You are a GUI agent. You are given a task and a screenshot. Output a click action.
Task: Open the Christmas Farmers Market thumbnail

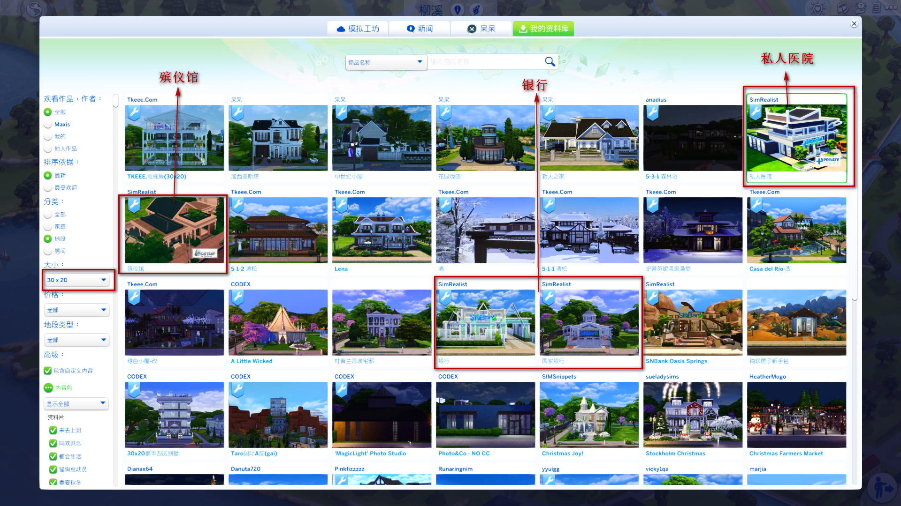tap(797, 415)
